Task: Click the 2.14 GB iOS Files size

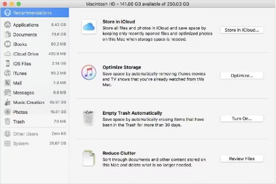Action: coord(59,63)
